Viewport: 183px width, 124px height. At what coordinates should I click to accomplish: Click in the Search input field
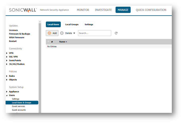click(94, 33)
